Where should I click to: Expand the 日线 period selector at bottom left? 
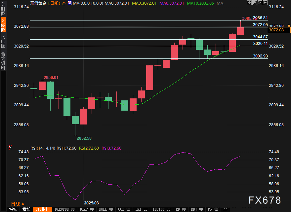pos(17,204)
